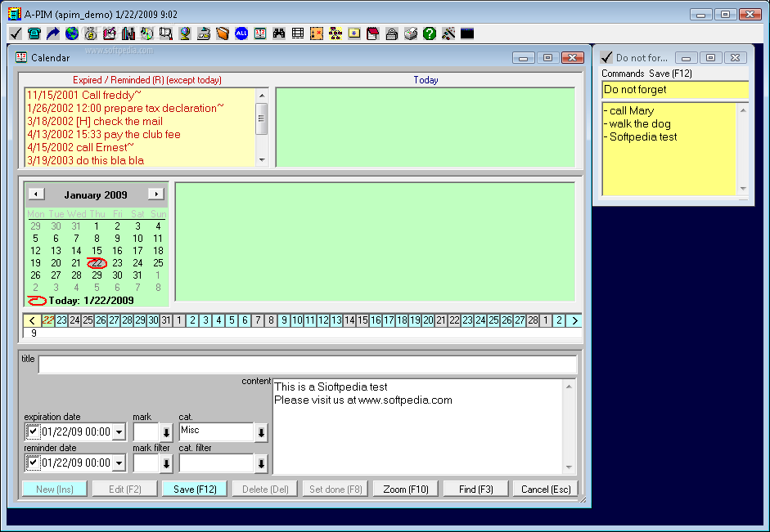
Task: Click the blue arrow shortcut toolbar icon
Action: point(53,34)
